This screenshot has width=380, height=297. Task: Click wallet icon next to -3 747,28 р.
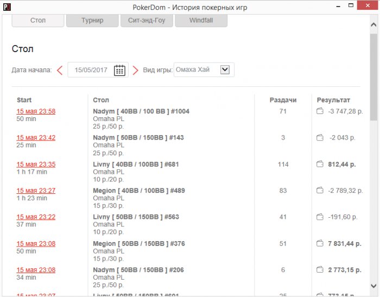320,111
